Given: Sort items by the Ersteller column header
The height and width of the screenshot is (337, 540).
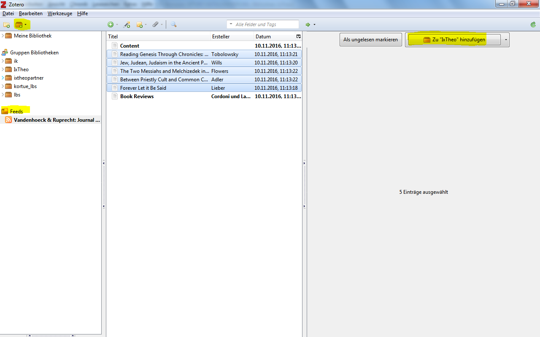Looking at the screenshot, I should tap(232, 37).
